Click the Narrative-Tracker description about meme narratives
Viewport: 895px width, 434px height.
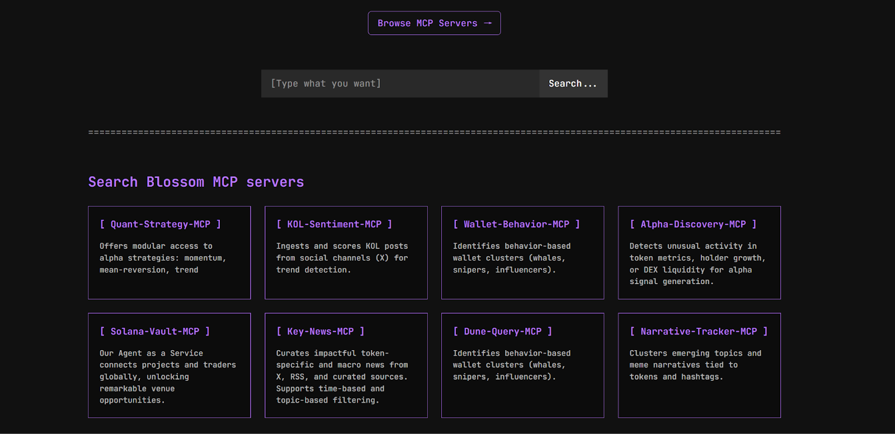(x=695, y=365)
